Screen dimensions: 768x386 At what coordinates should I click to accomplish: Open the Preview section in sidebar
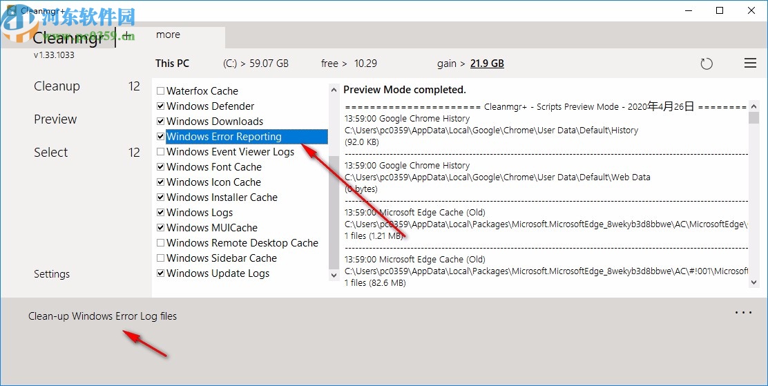pyautogui.click(x=55, y=119)
